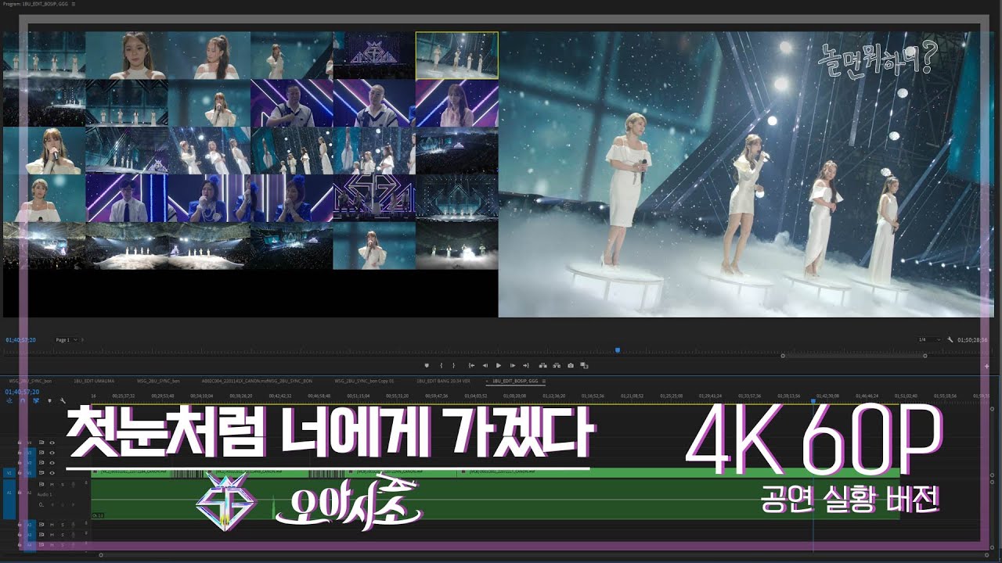1002x563 pixels.
Task: Add a marker in Program monitor
Action: click(427, 365)
